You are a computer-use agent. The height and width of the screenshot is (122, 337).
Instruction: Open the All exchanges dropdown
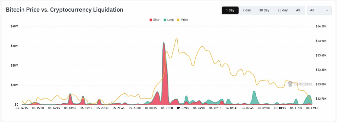[x=319, y=10]
